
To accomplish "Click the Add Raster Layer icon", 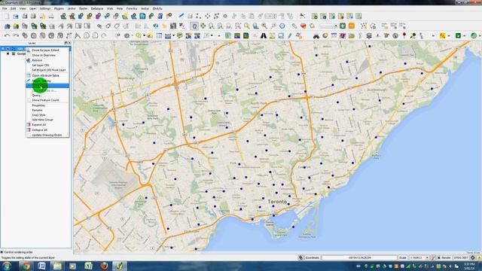I will [72, 17].
